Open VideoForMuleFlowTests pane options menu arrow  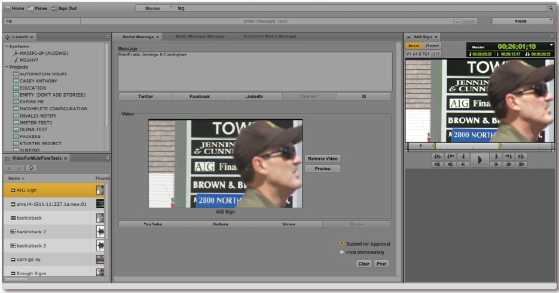(107, 158)
